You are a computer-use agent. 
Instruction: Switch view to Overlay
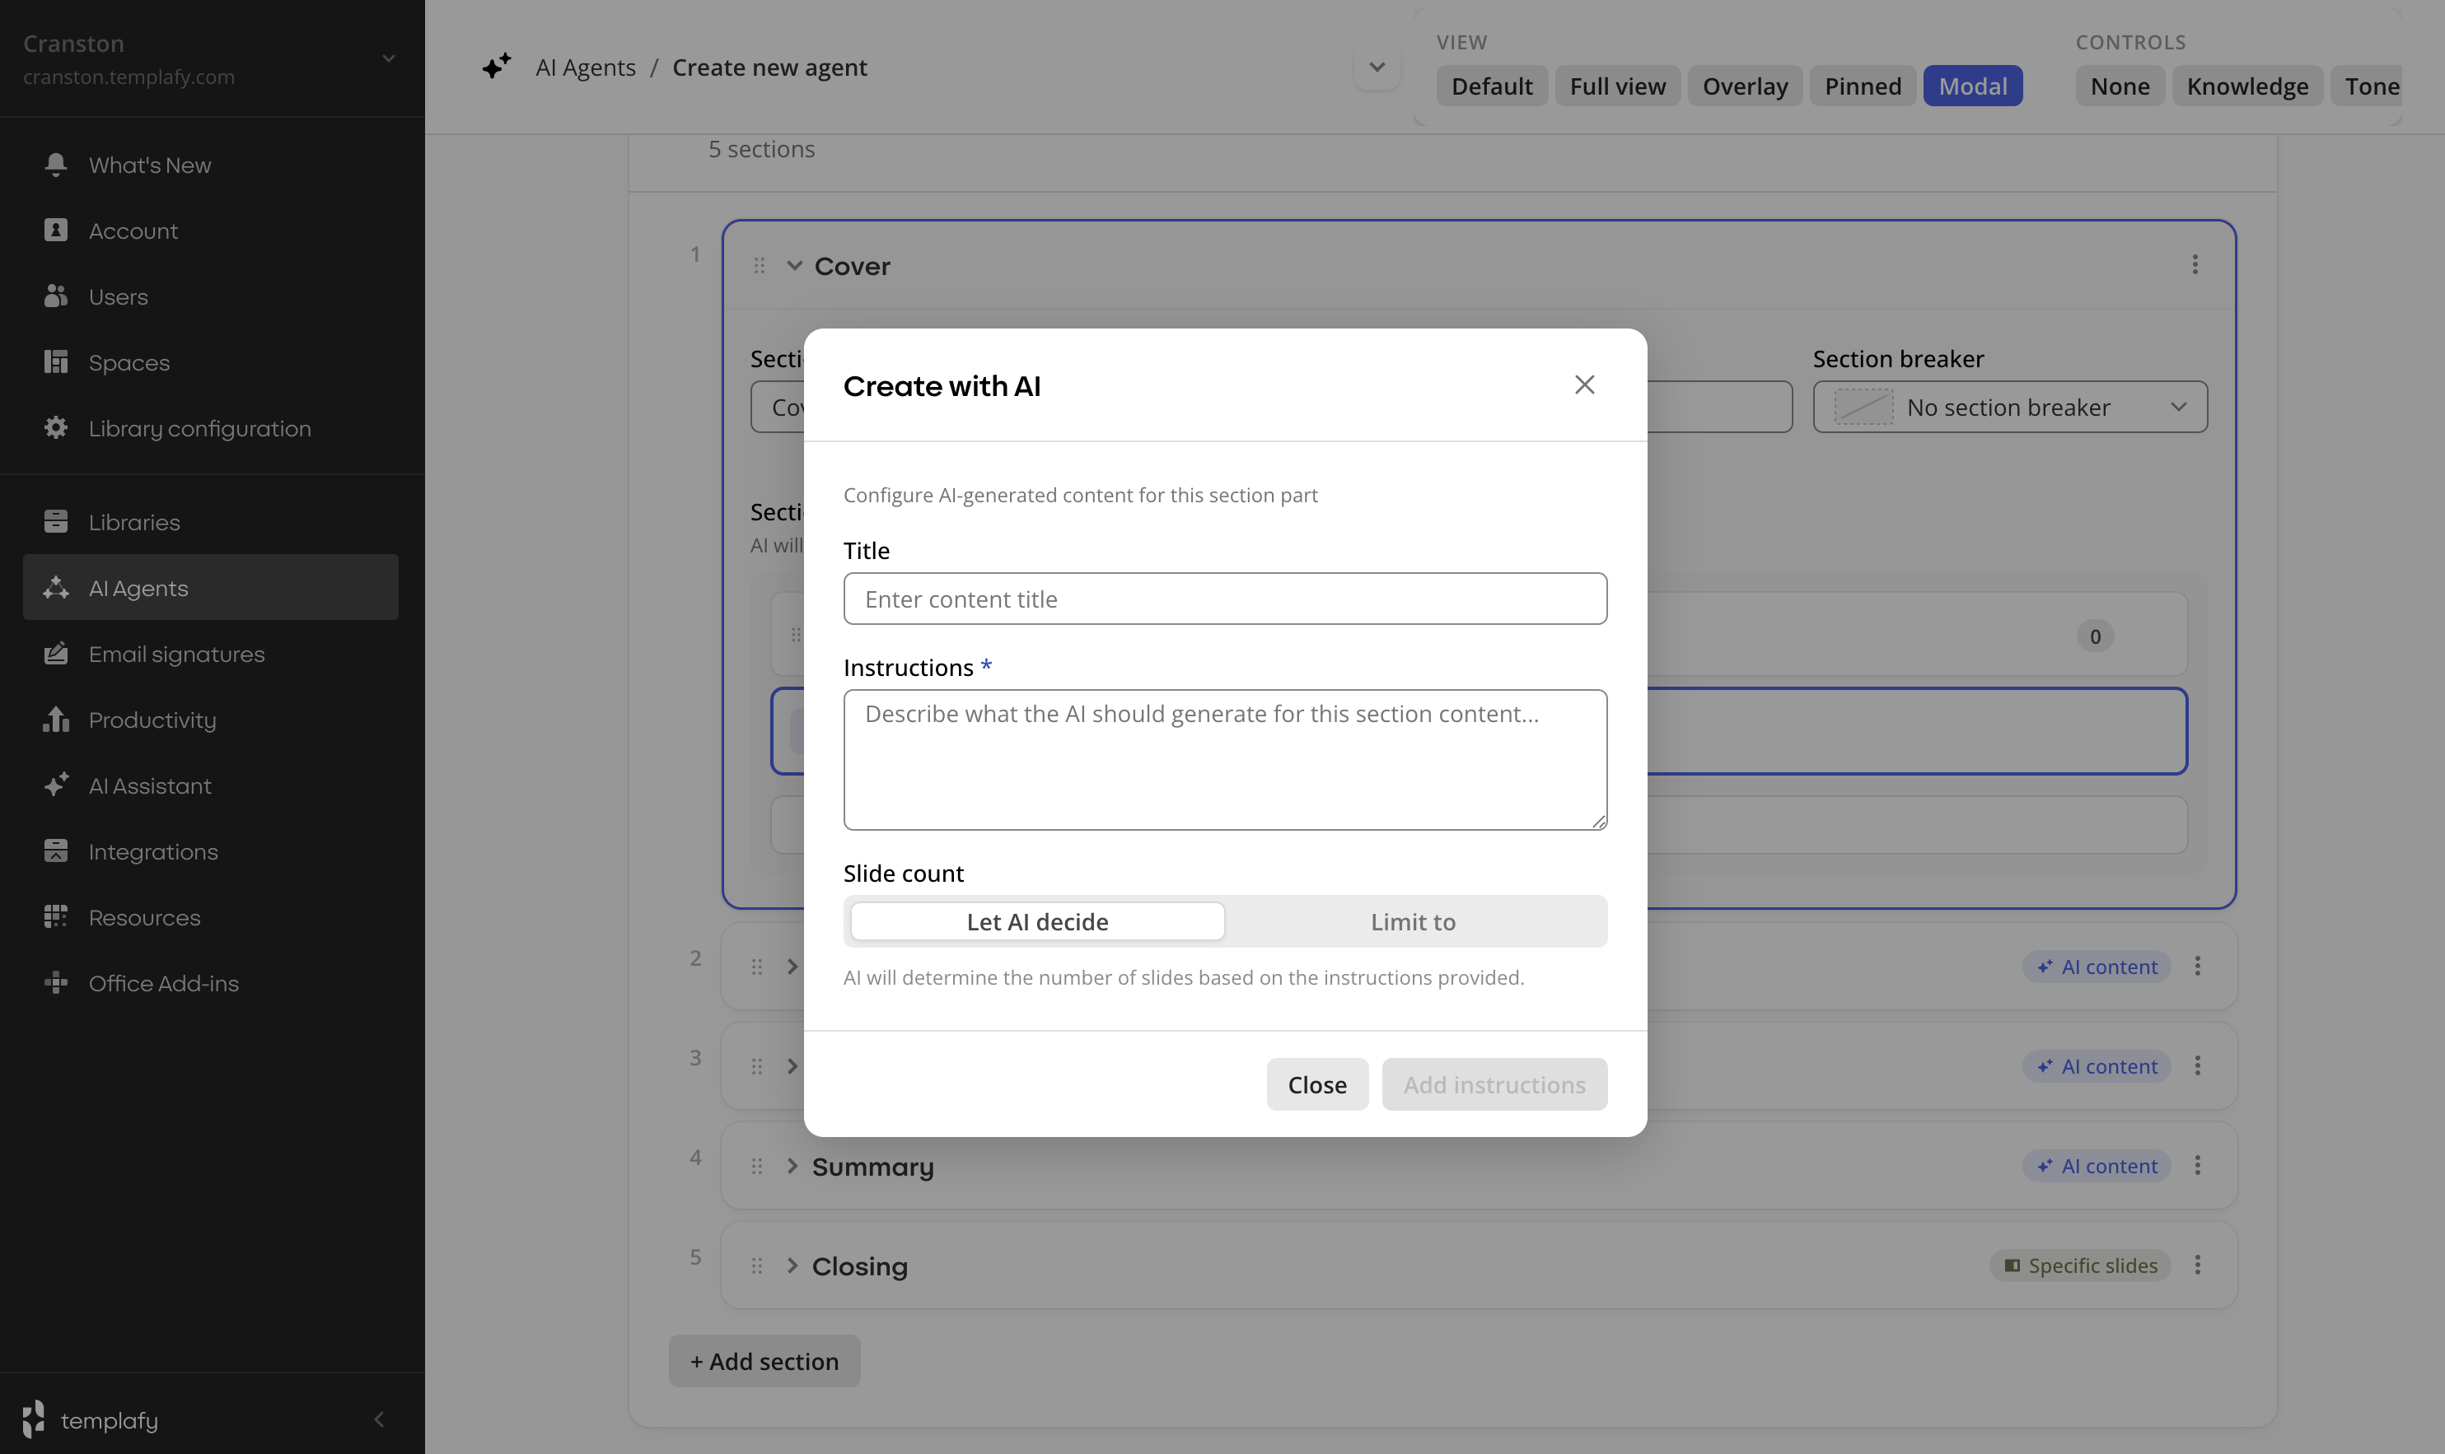[1745, 86]
